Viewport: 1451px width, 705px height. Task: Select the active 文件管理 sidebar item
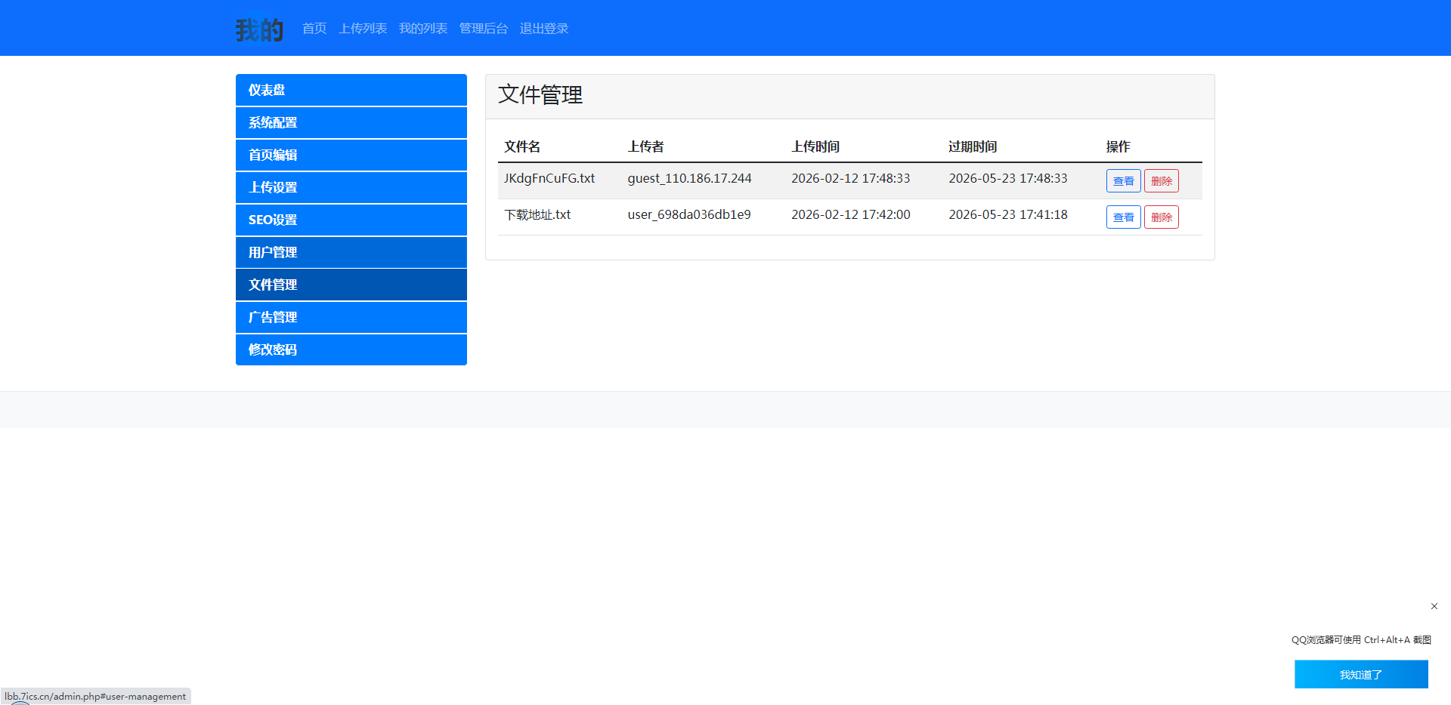coord(351,285)
